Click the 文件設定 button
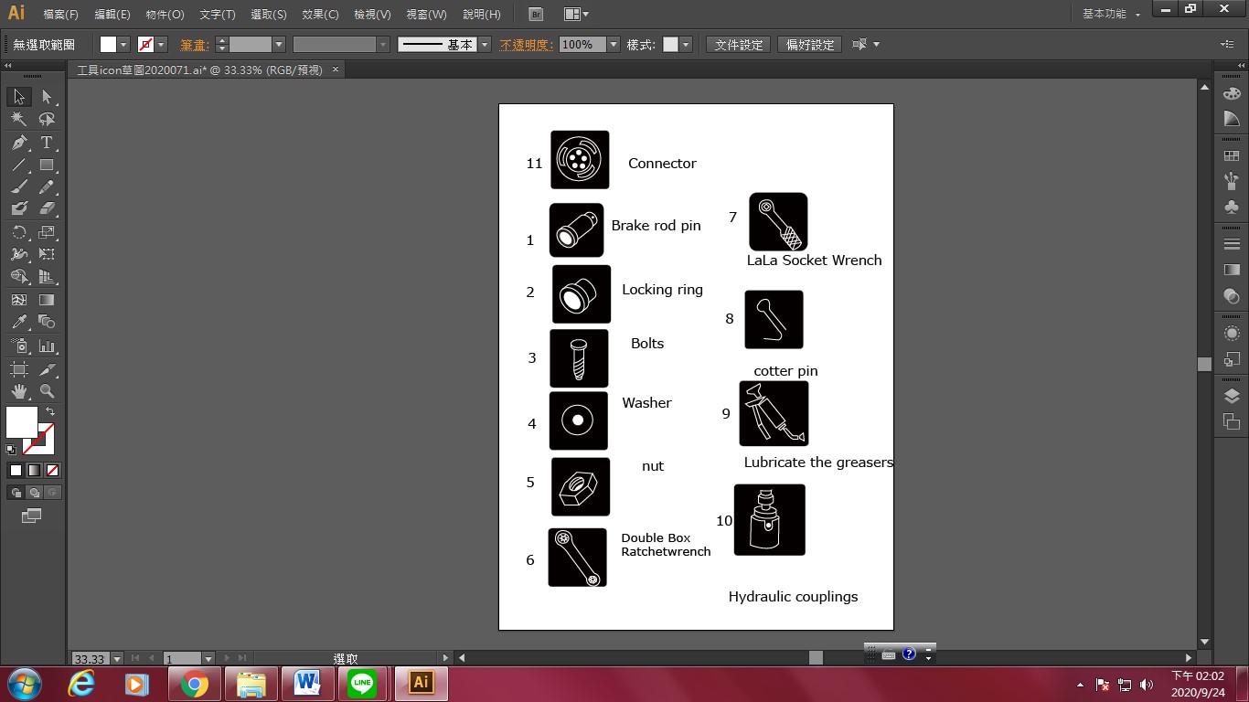This screenshot has height=702, width=1249. click(738, 45)
